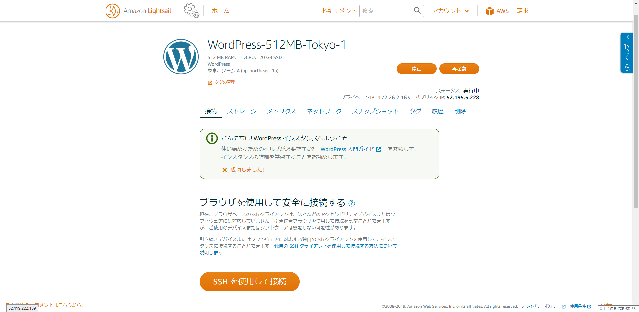Restart the instance with 再起動
Viewport: 639px width, 312px height.
pos(459,69)
